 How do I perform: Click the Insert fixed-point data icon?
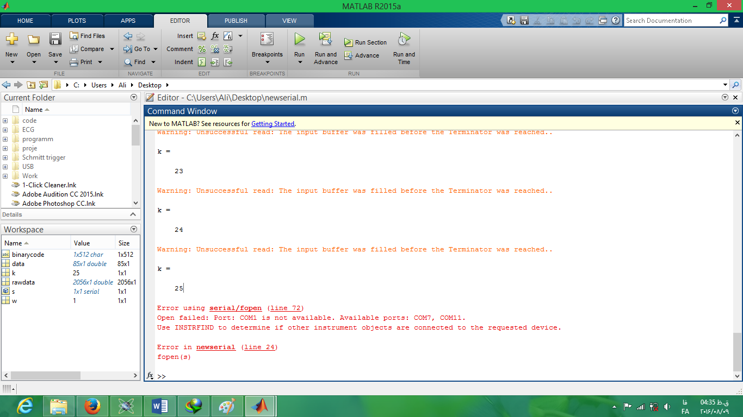227,36
